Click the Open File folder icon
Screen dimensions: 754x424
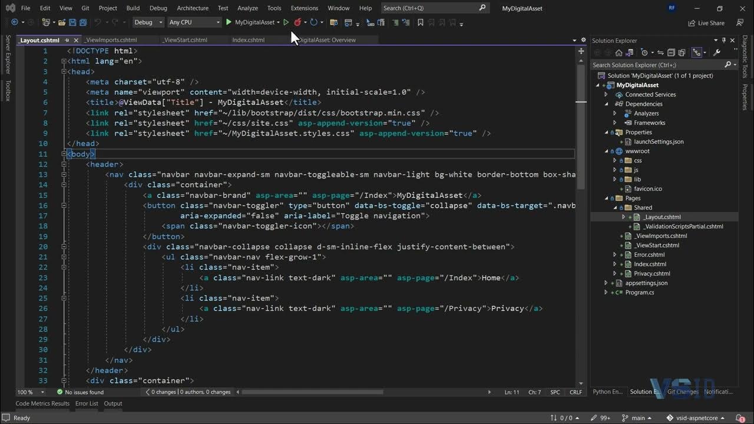tap(61, 22)
